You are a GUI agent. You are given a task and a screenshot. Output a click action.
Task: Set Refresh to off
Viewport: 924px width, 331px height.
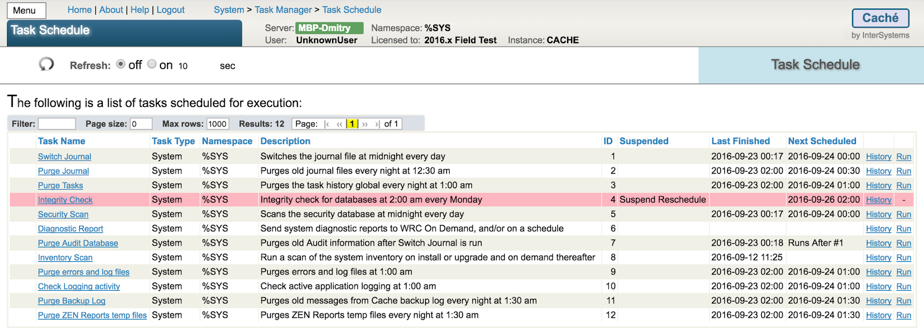pos(121,64)
